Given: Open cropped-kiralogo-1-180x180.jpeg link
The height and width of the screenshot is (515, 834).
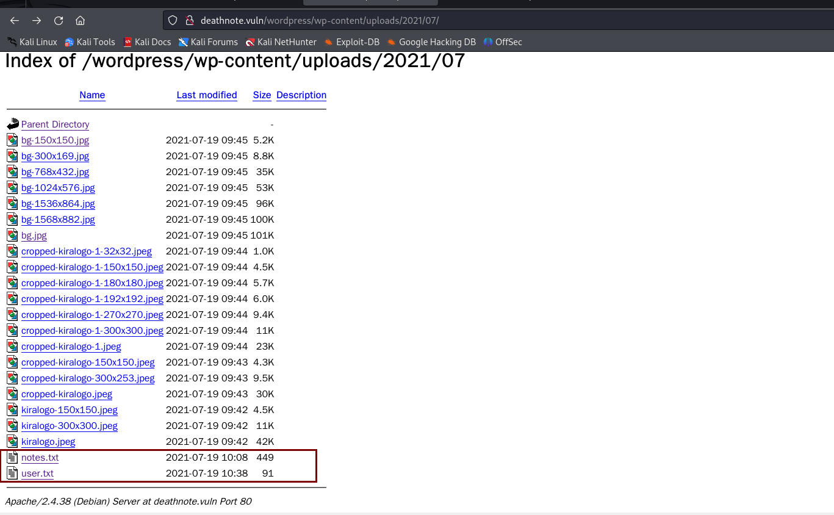Looking at the screenshot, I should (92, 283).
